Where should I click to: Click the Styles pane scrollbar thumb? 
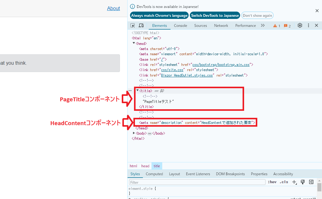click(x=319, y=187)
